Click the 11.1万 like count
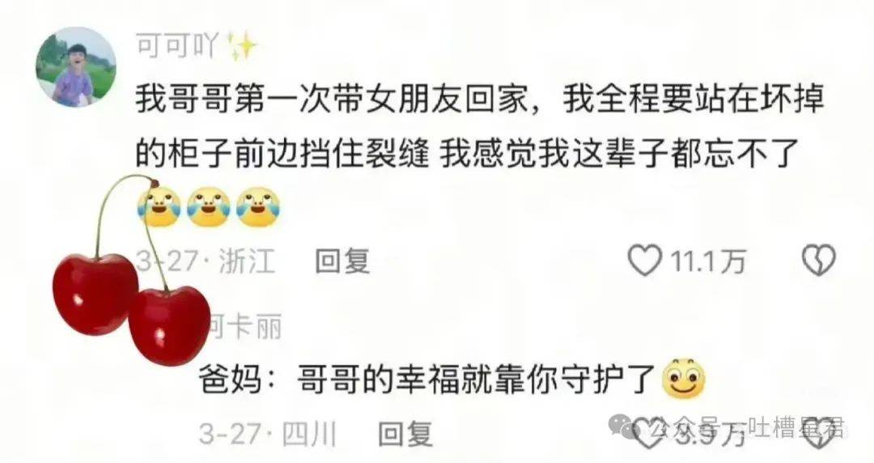The height and width of the screenshot is (463, 874). coord(706,261)
